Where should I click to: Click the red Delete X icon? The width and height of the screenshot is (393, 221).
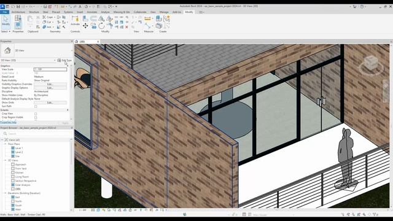click(126, 27)
